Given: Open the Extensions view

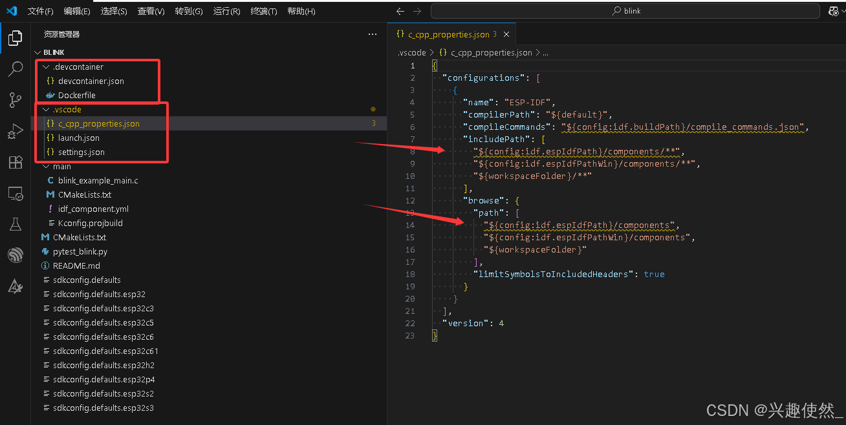Looking at the screenshot, I should click(x=16, y=162).
